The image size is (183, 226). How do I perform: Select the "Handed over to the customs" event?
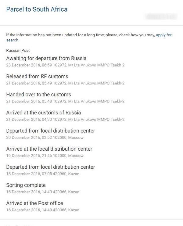pyautogui.click(x=39, y=95)
